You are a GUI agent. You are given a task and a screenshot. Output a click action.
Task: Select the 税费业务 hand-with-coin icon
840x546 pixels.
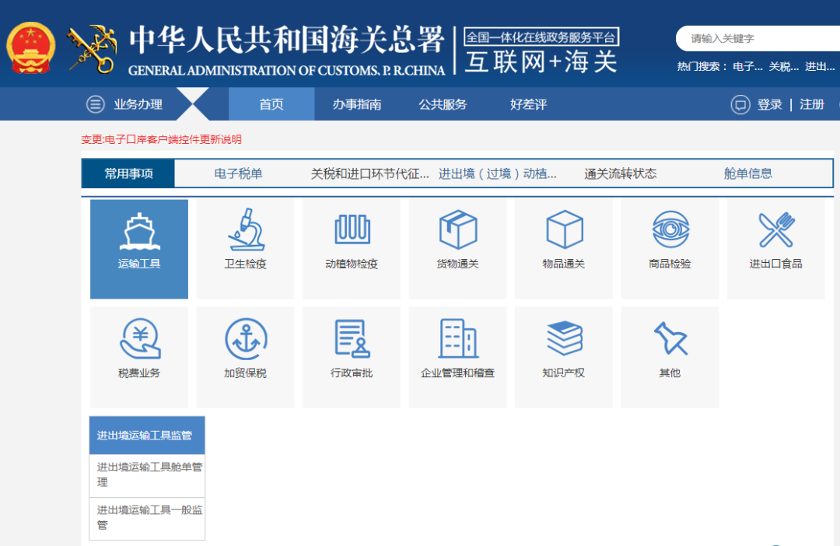click(x=138, y=336)
